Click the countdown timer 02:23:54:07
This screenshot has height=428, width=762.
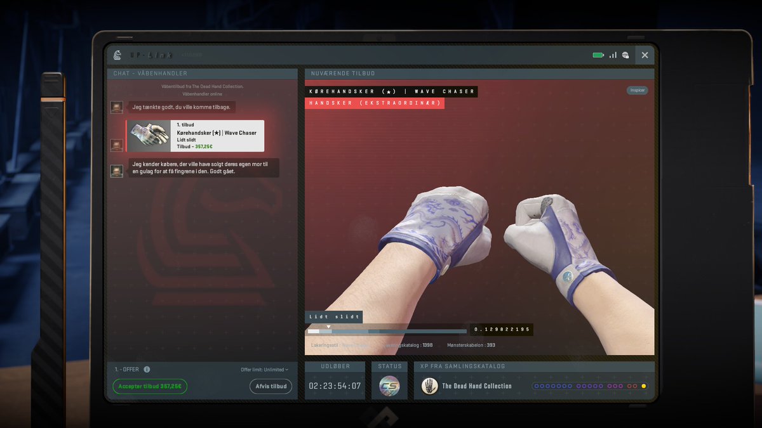coord(335,386)
